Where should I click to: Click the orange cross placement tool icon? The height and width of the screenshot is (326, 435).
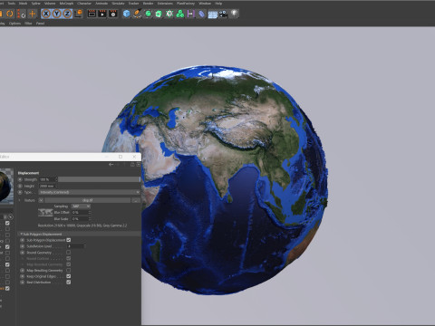[32, 14]
